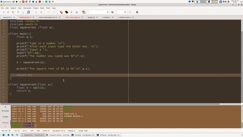
Task: Close current file via toolbar Close icon
Action: tap(41, 12)
